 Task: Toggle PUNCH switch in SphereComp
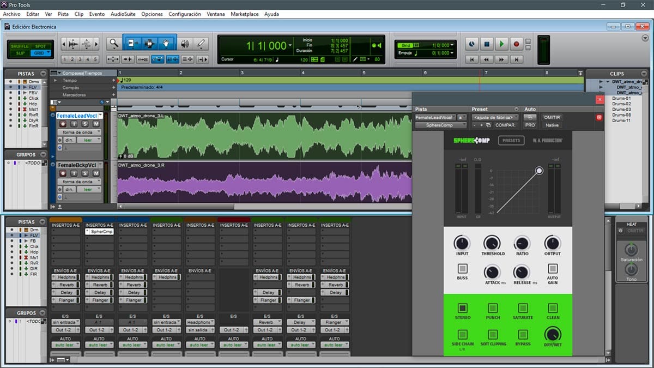pyautogui.click(x=492, y=308)
